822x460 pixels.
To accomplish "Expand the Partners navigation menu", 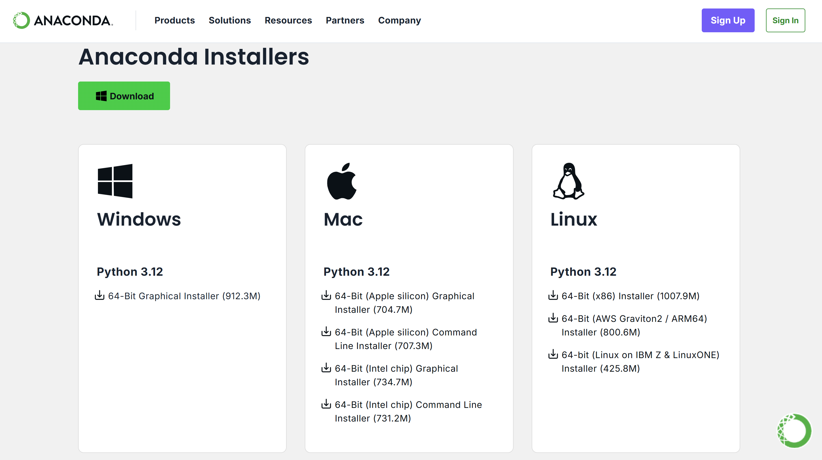I will (345, 20).
